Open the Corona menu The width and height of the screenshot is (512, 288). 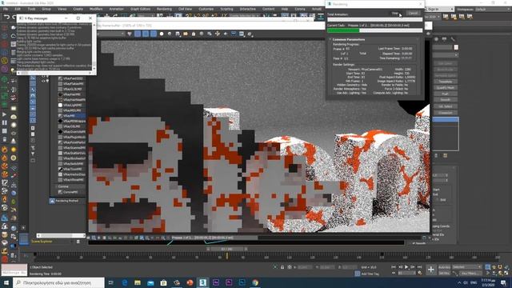[300, 9]
